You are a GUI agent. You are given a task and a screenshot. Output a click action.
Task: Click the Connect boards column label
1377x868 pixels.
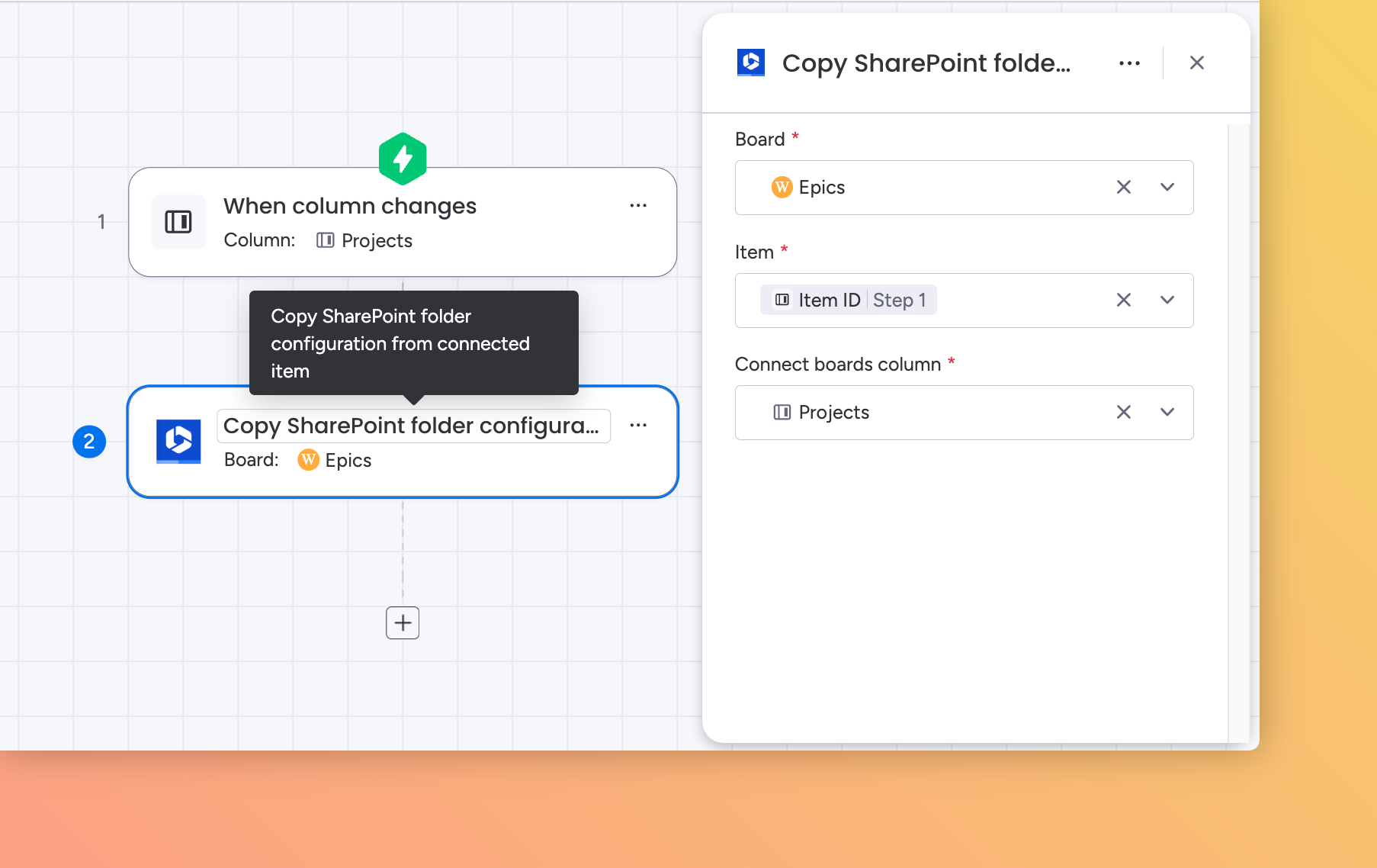point(838,364)
